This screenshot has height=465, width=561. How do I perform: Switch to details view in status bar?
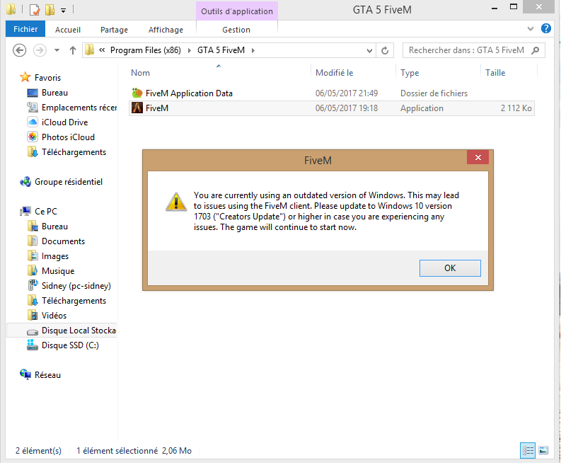tap(528, 450)
